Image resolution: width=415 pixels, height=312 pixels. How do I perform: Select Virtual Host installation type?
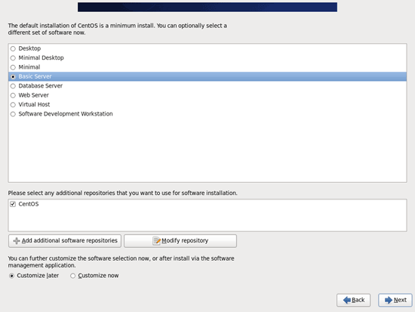(x=13, y=105)
